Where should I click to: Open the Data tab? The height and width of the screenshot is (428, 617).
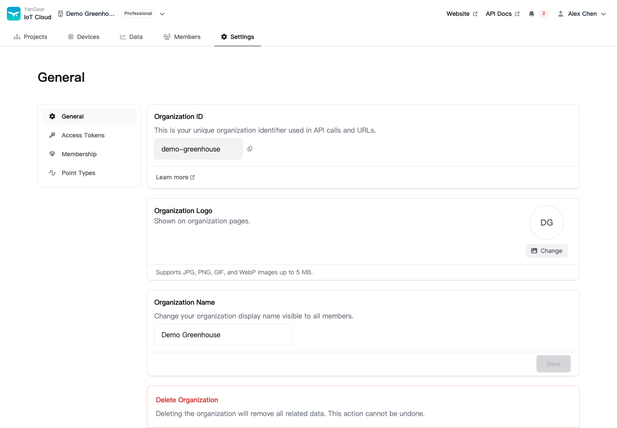click(x=131, y=37)
